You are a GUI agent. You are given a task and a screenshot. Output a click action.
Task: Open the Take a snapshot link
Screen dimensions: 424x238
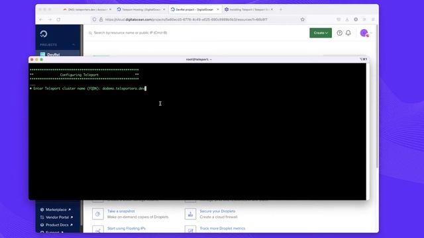[121, 211]
